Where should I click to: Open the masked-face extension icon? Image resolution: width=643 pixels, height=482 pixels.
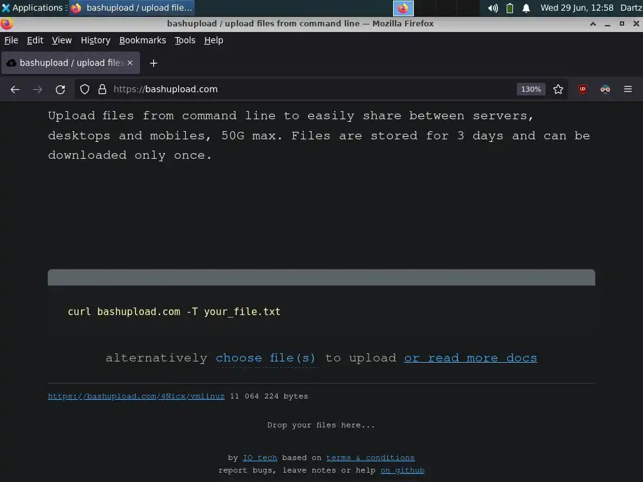(605, 89)
